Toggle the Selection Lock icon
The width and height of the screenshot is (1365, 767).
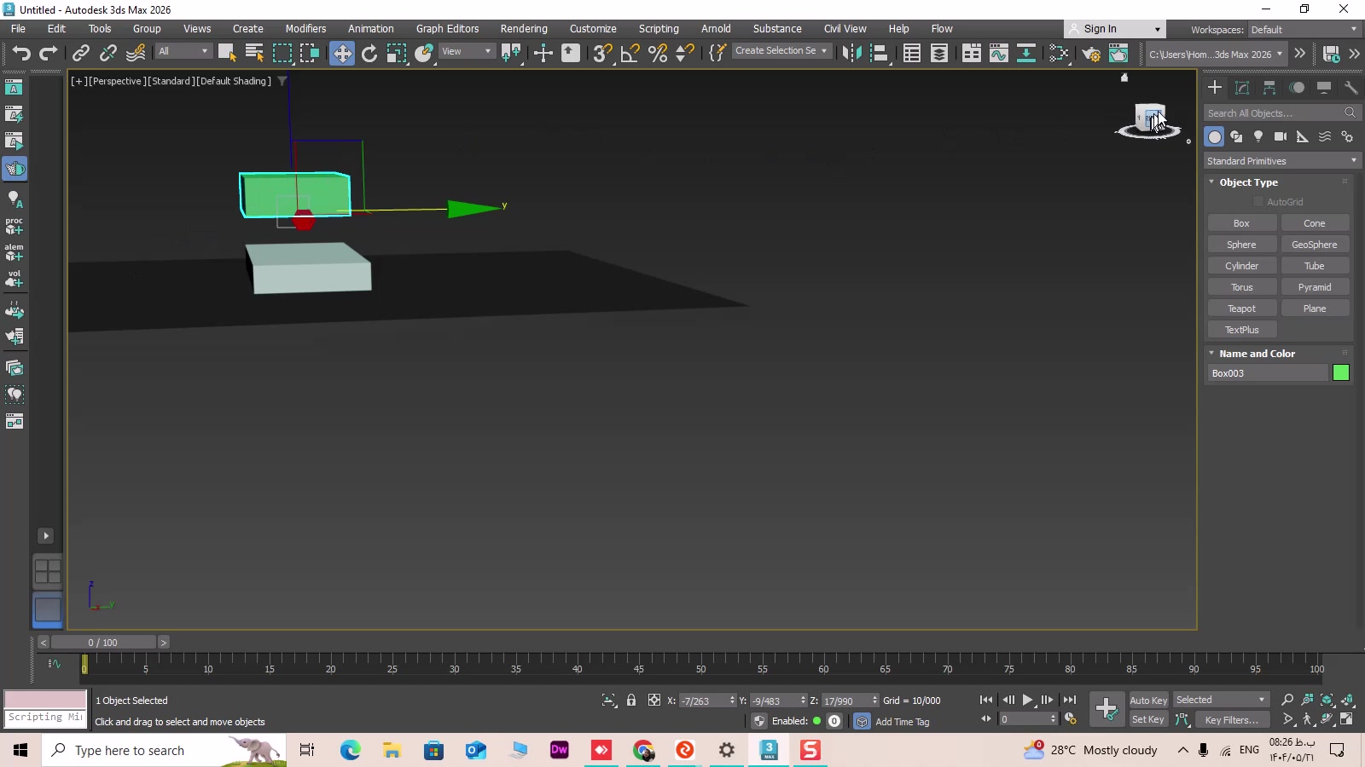631,701
